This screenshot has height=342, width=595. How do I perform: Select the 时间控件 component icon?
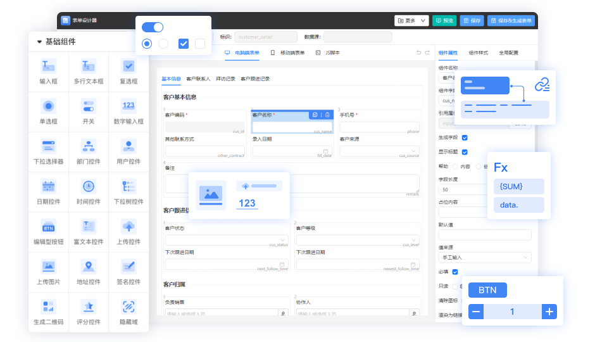coord(89,186)
